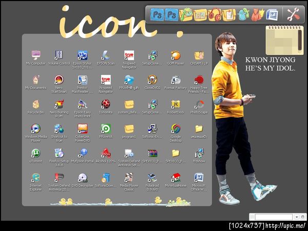Launch CyberLink PowerDVD
308x231 pixels.
82,133
